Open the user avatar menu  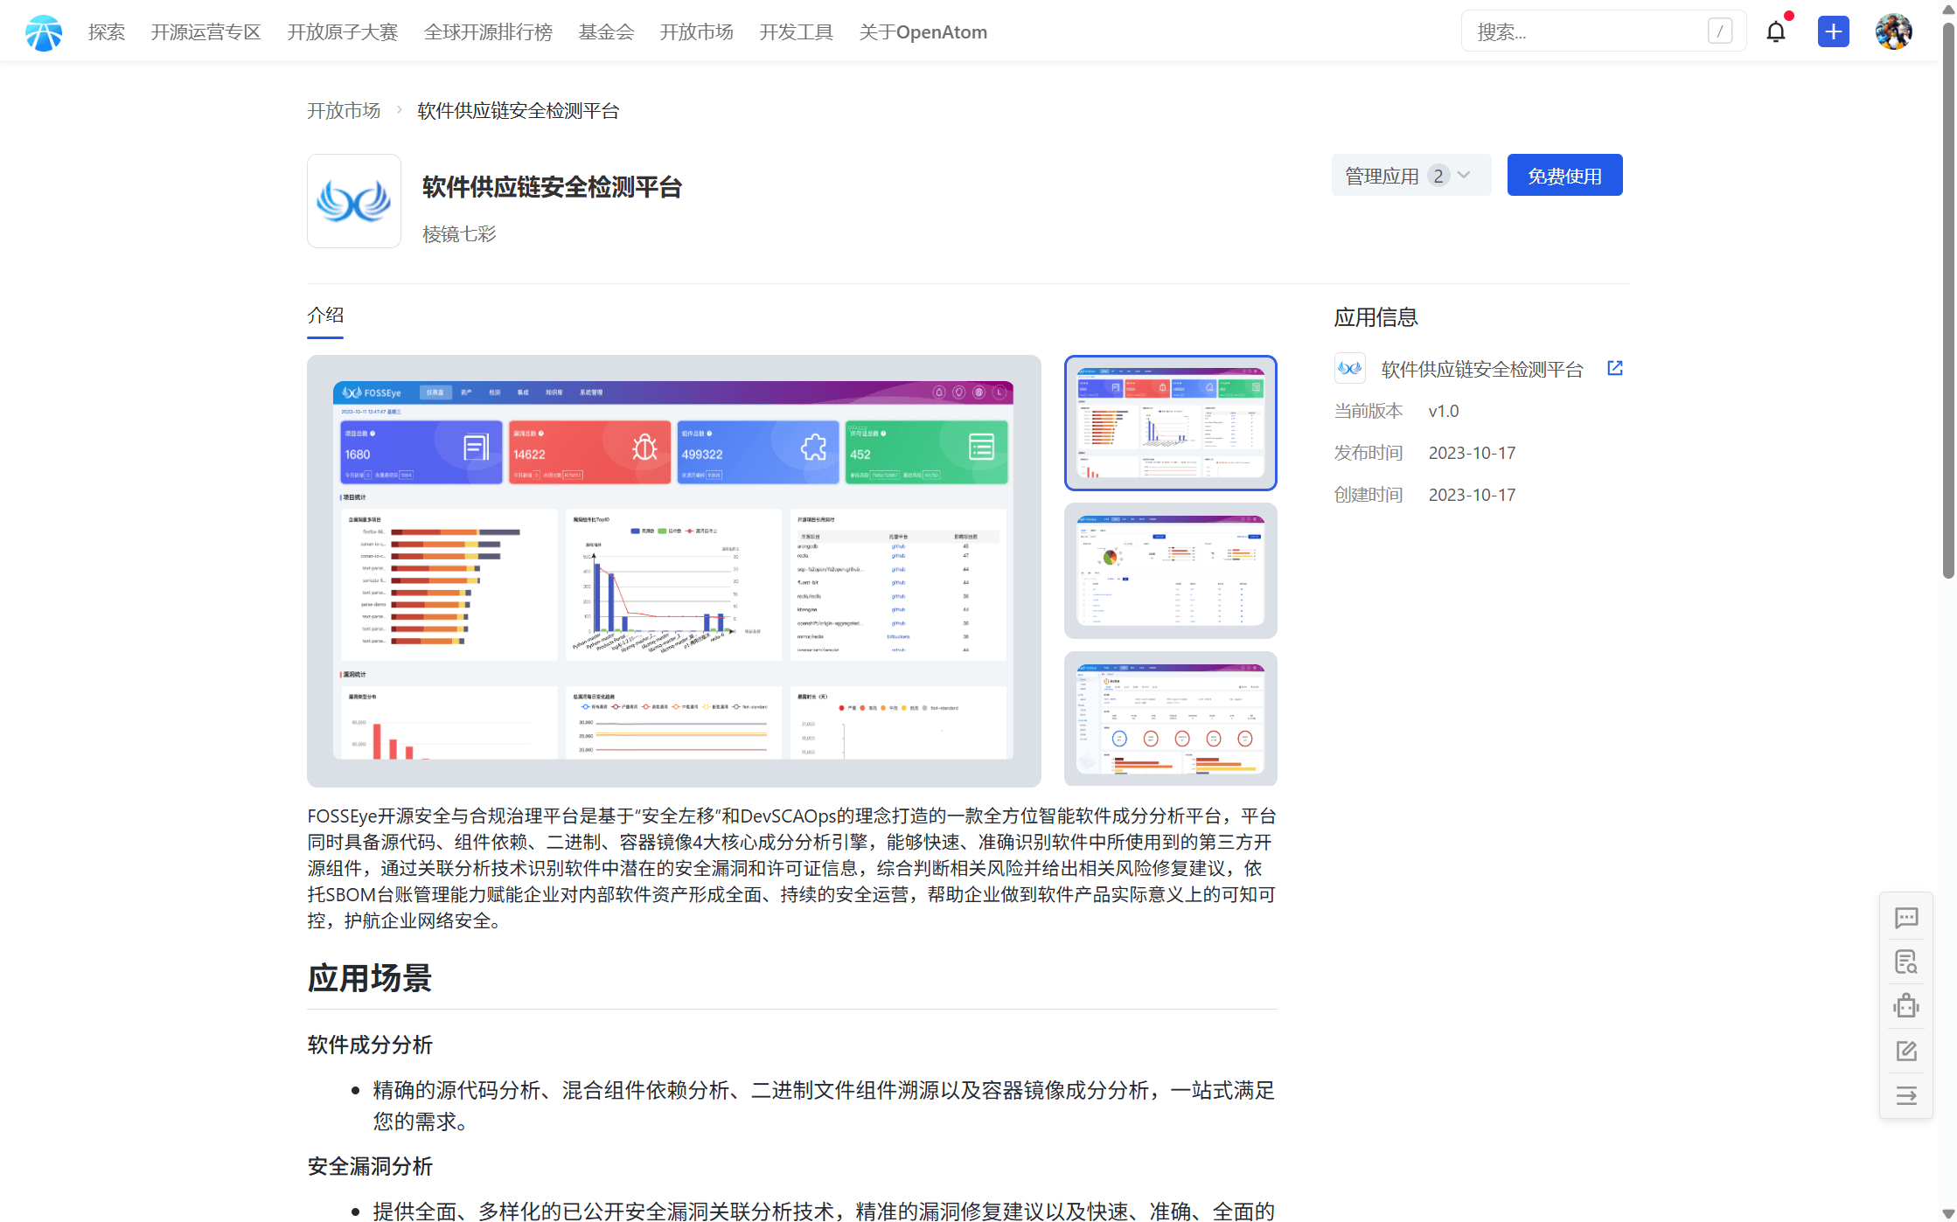tap(1893, 32)
